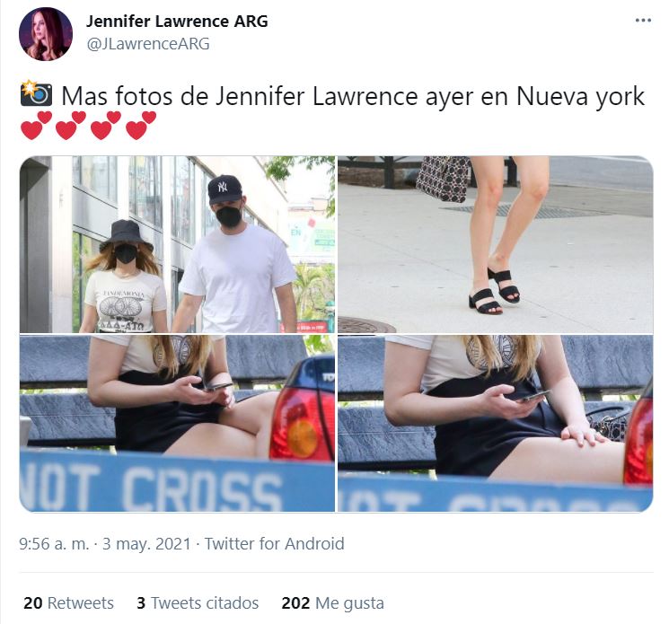Open photo of legs in black sandals
The image size is (669, 624).
click(496, 244)
